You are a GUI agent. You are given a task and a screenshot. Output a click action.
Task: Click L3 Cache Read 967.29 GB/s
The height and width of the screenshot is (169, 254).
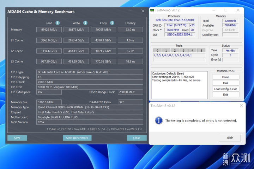[49, 61]
